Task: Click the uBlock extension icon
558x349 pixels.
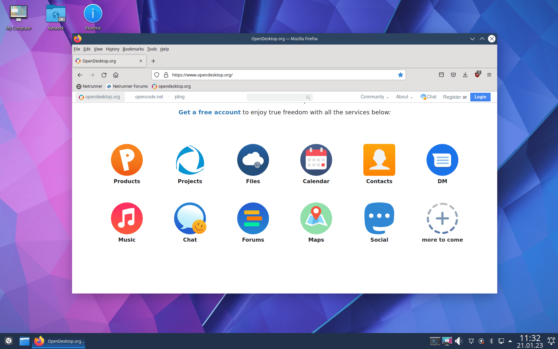Action: pyautogui.click(x=477, y=75)
